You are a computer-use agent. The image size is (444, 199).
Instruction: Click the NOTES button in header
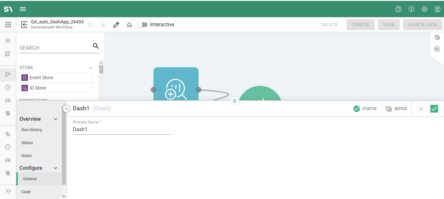pos(397,109)
